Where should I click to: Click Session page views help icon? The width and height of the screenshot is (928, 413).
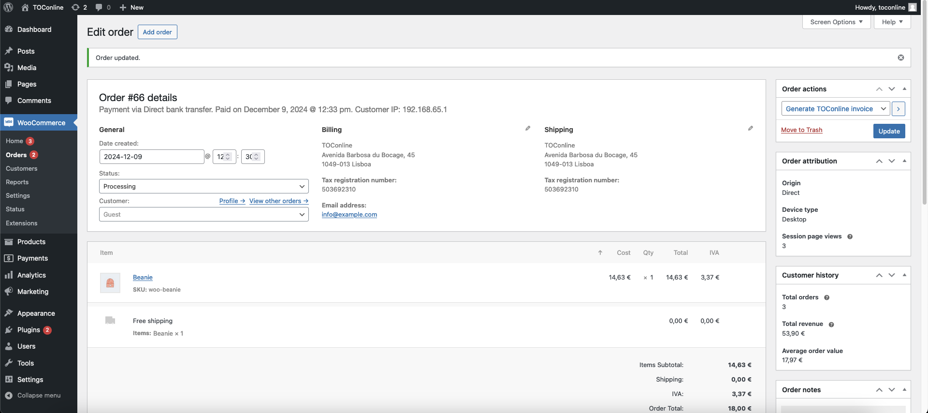850,236
